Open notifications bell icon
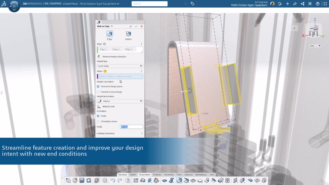This screenshot has height=185, width=329. [280, 4]
